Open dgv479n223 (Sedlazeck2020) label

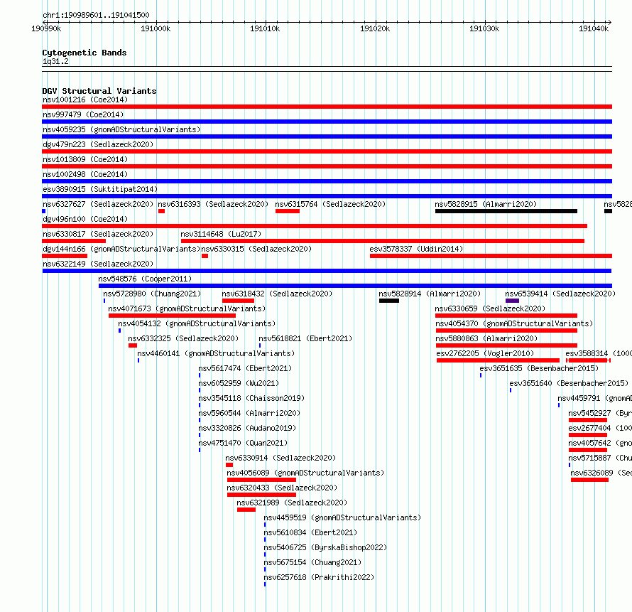(98, 144)
